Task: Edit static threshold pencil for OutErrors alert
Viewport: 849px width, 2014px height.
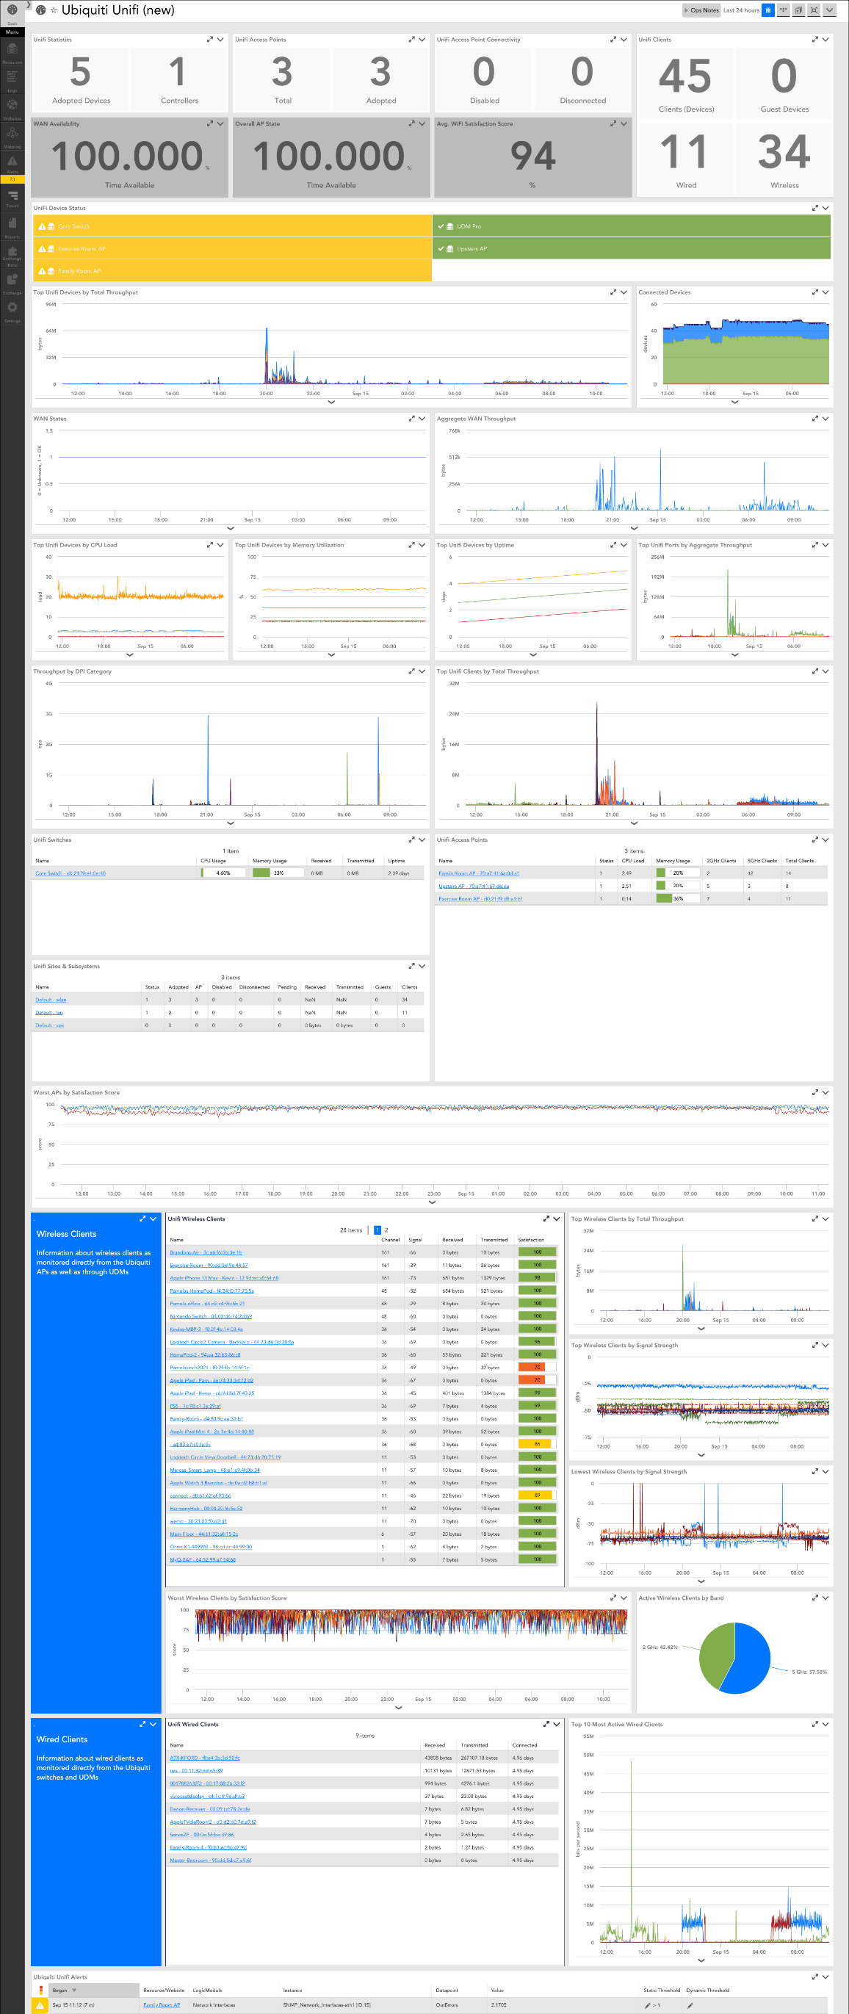Action: pos(647,2004)
